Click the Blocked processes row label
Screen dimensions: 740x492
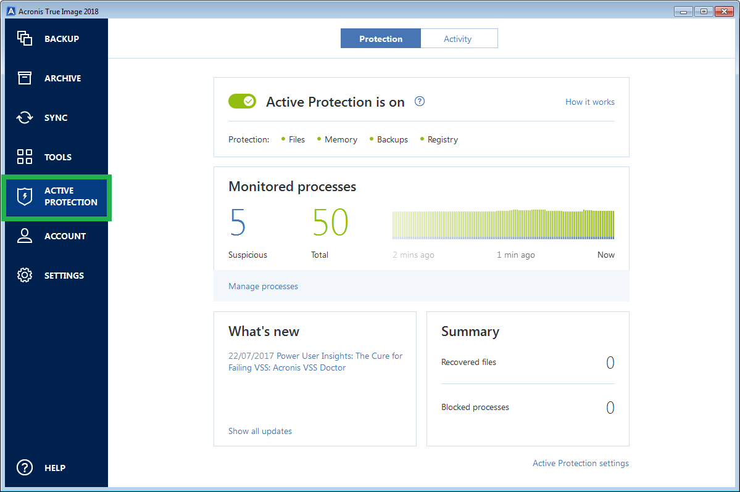pyautogui.click(x=475, y=407)
